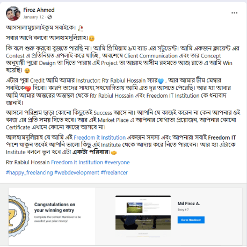Open the #happy_freelancing hashtag

tap(30, 172)
